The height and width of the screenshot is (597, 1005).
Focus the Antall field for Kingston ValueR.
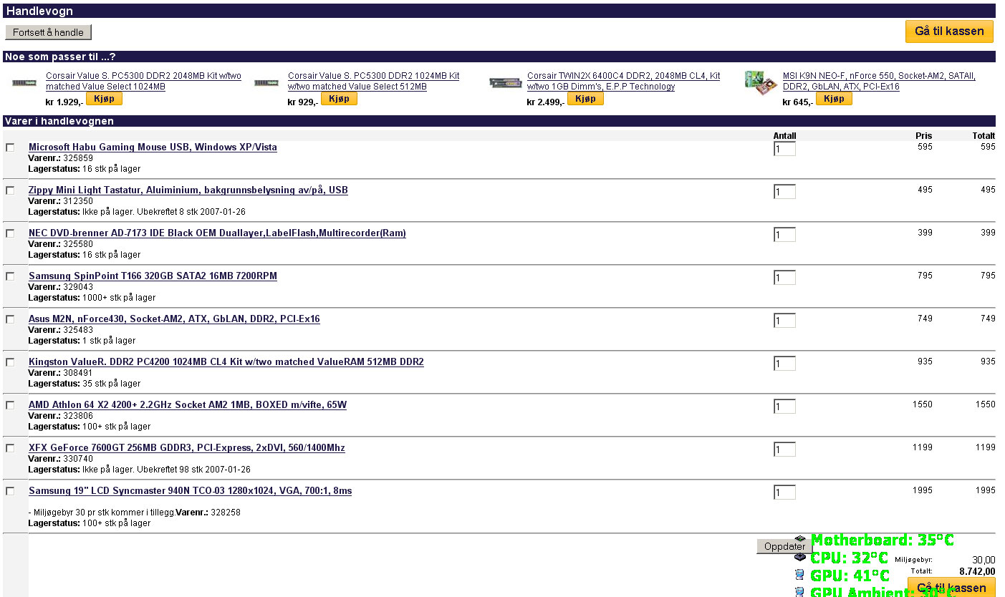pos(784,364)
